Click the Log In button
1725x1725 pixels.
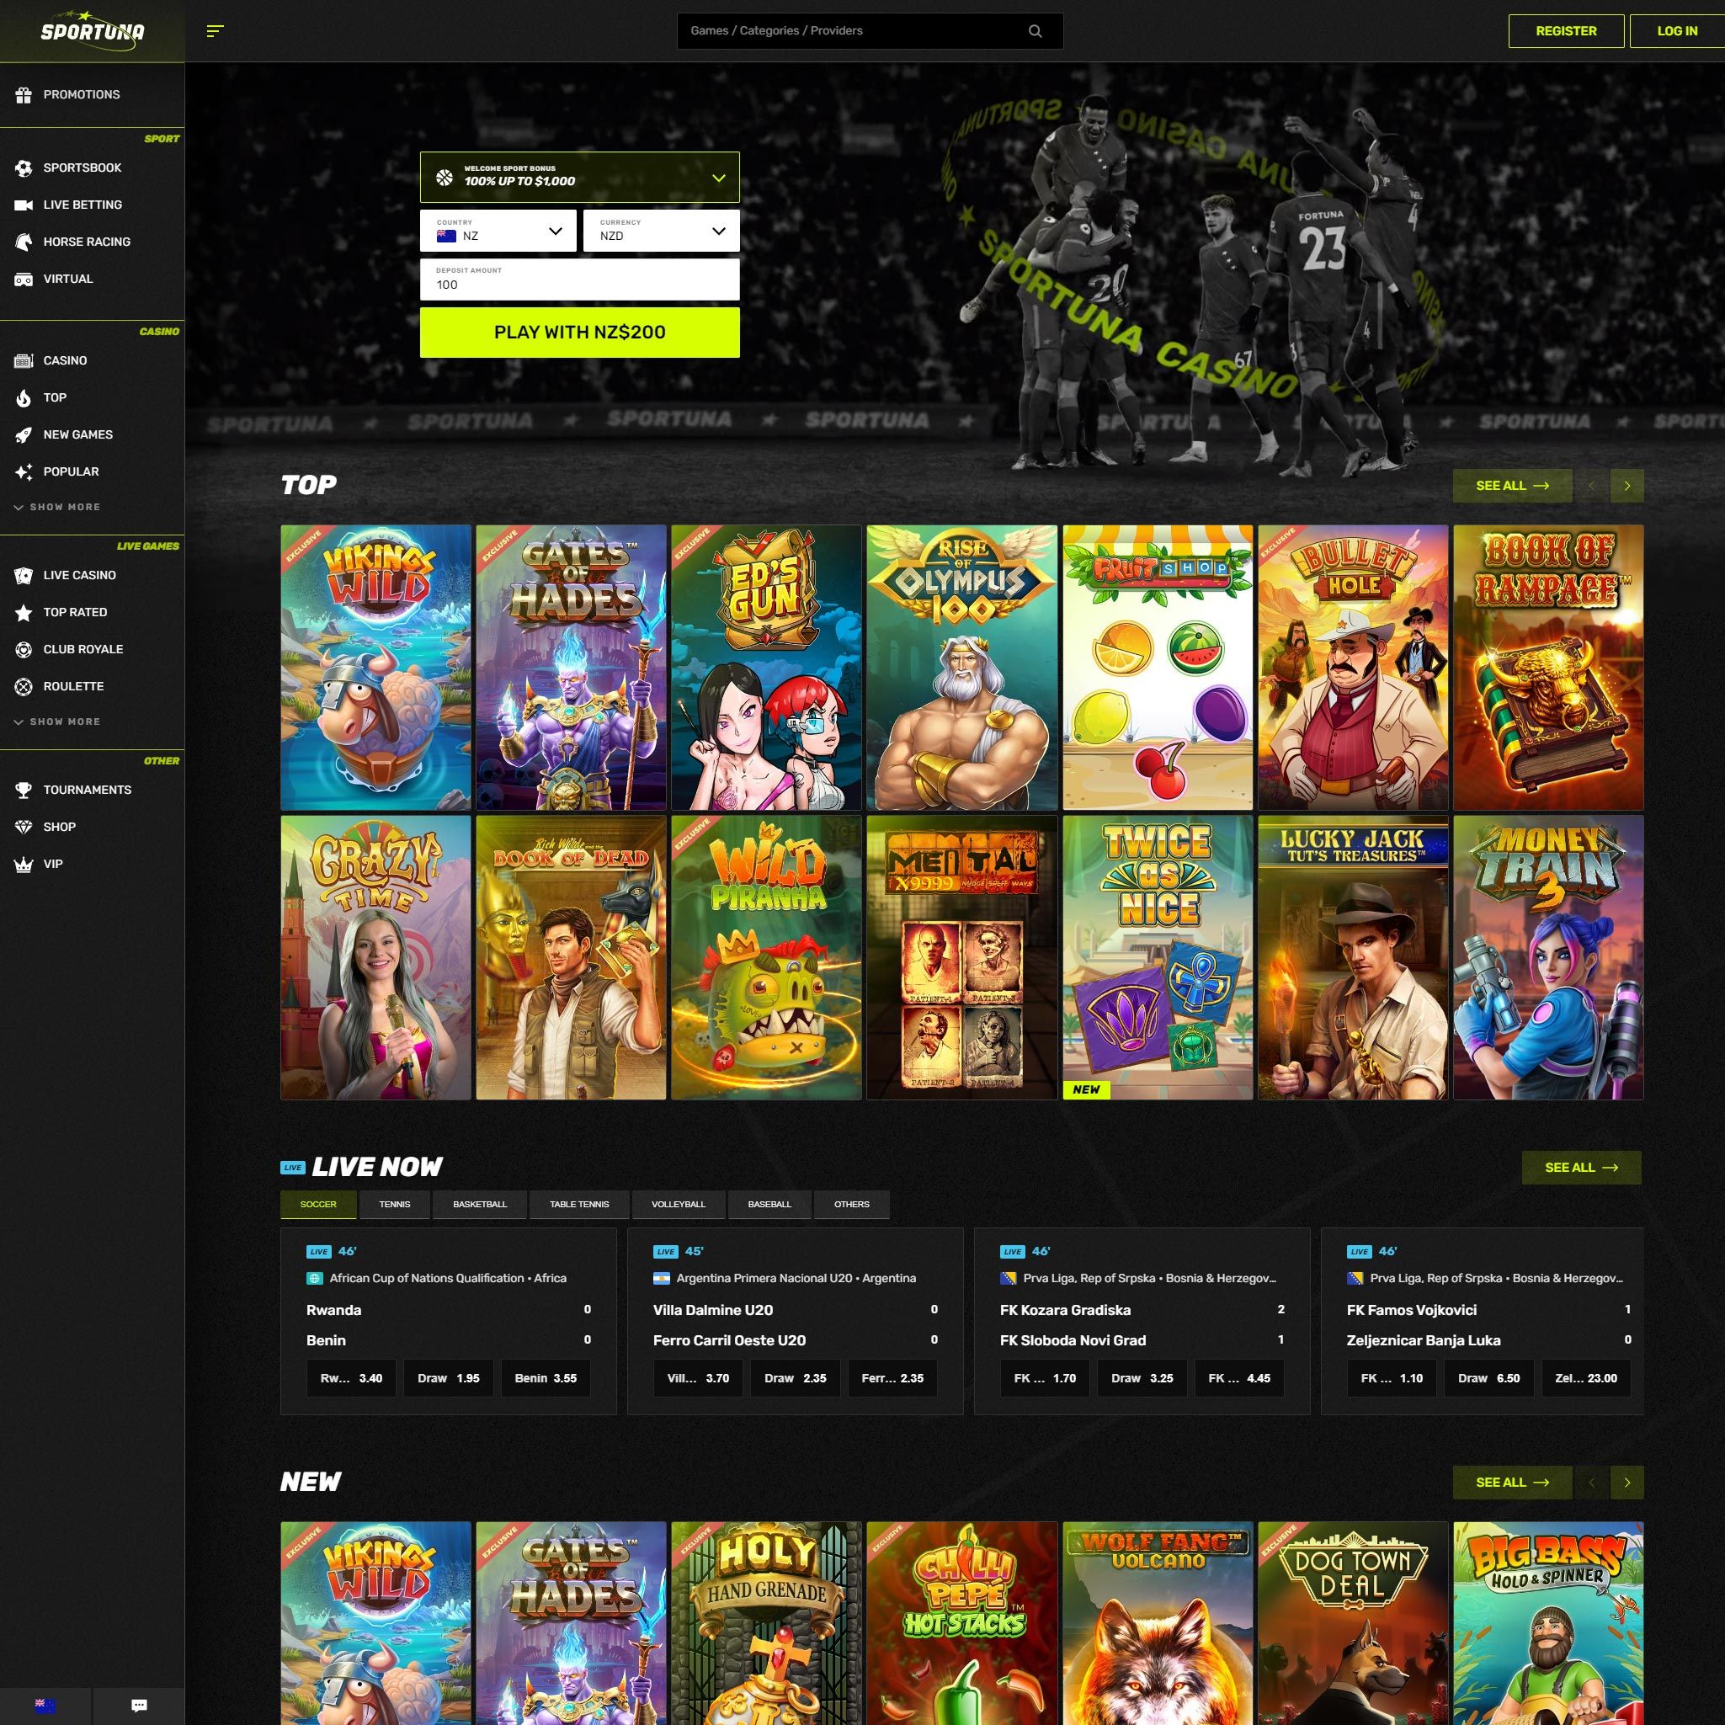[x=1677, y=31]
